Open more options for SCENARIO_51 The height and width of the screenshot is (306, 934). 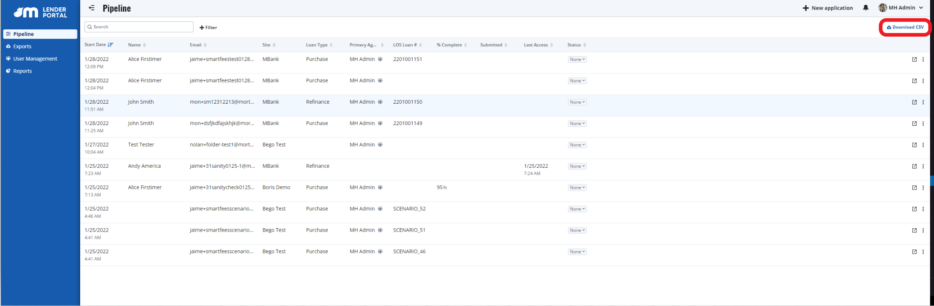pyautogui.click(x=923, y=230)
